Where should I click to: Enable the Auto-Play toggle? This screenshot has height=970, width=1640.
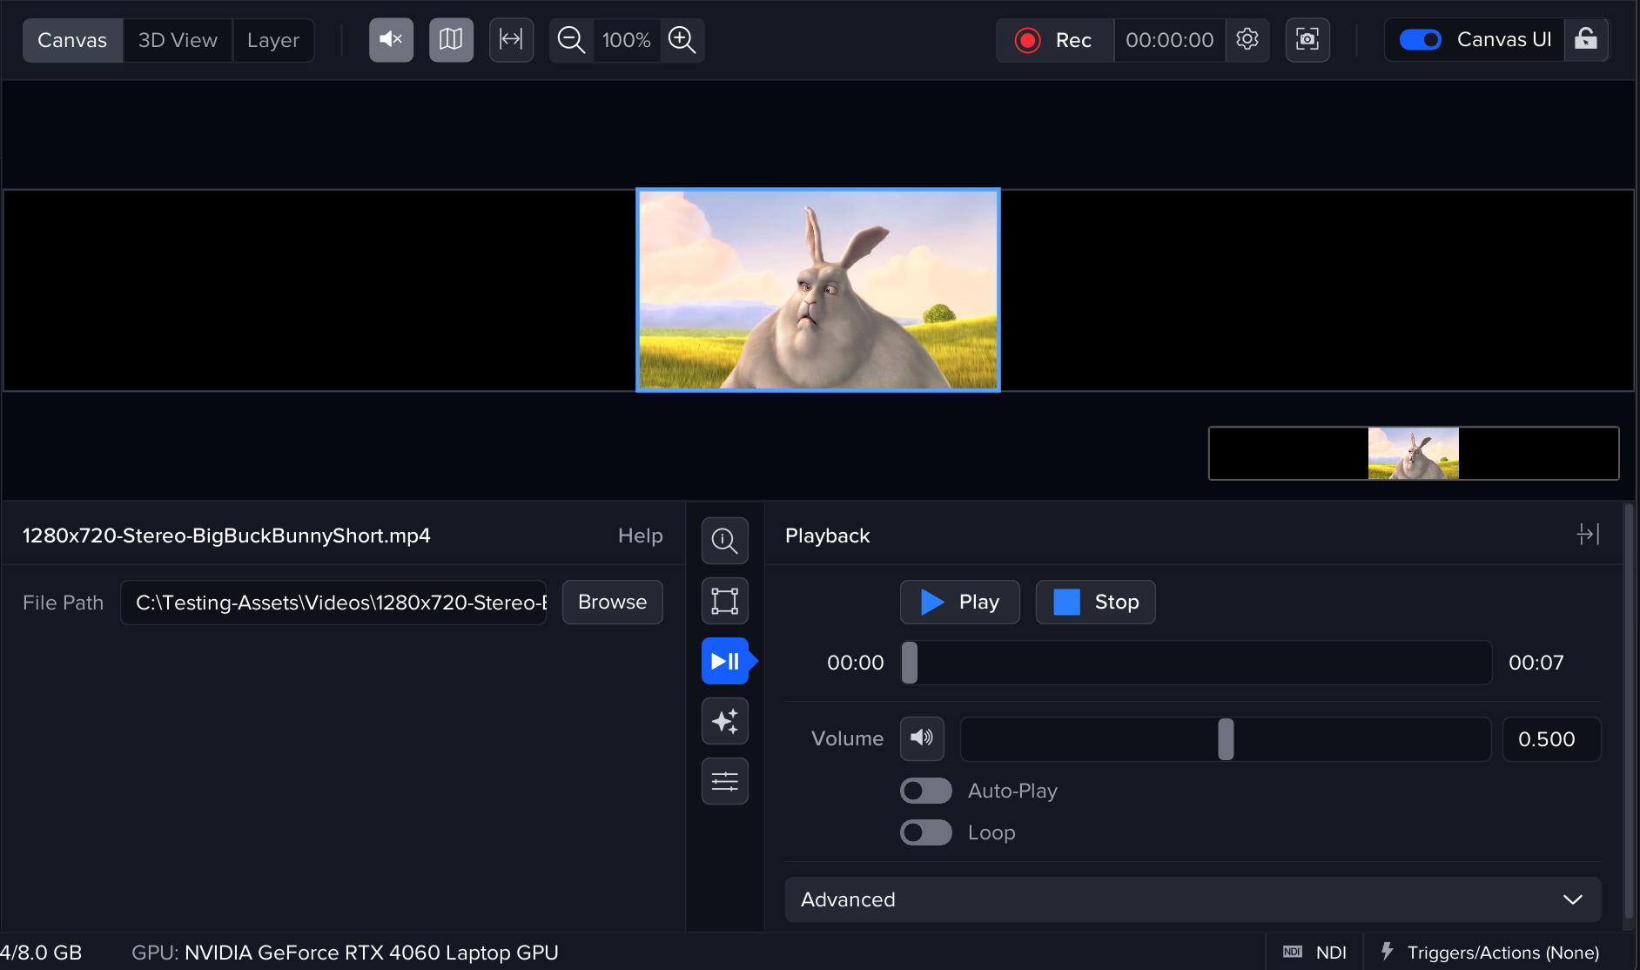pos(925,791)
